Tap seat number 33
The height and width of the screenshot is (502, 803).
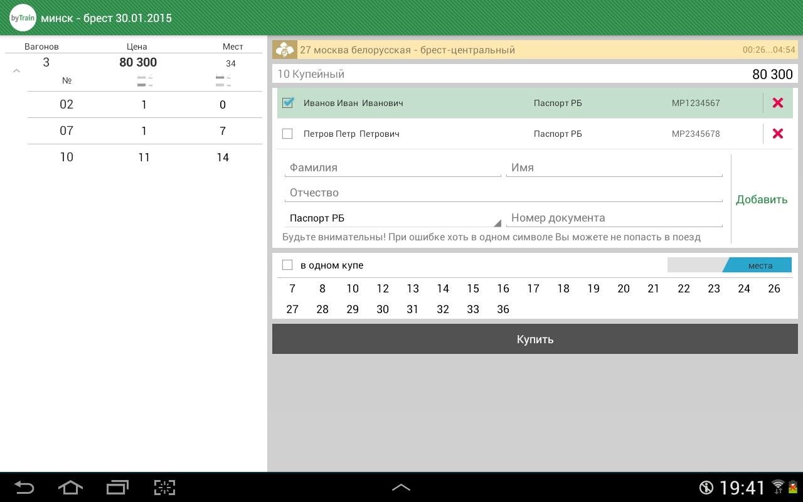(x=473, y=309)
